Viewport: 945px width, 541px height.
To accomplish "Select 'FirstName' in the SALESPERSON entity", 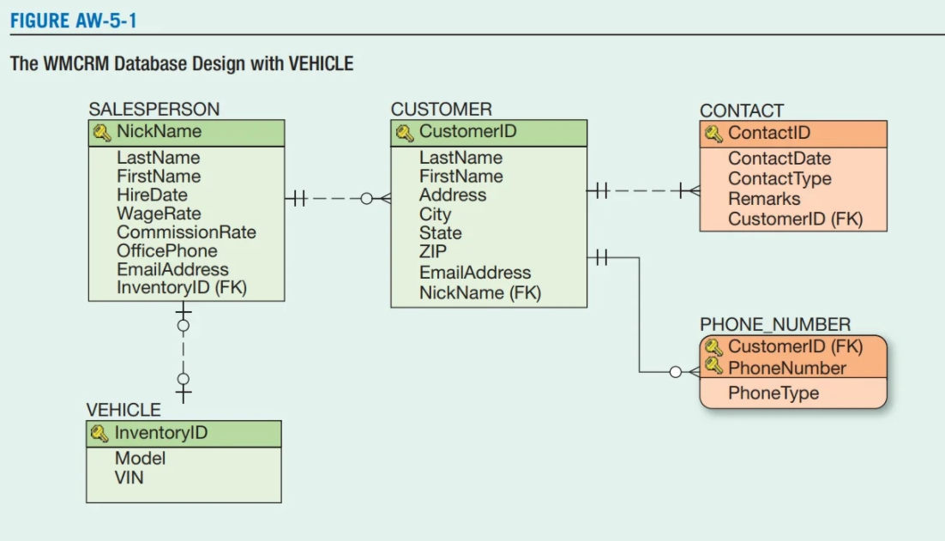I will point(160,177).
